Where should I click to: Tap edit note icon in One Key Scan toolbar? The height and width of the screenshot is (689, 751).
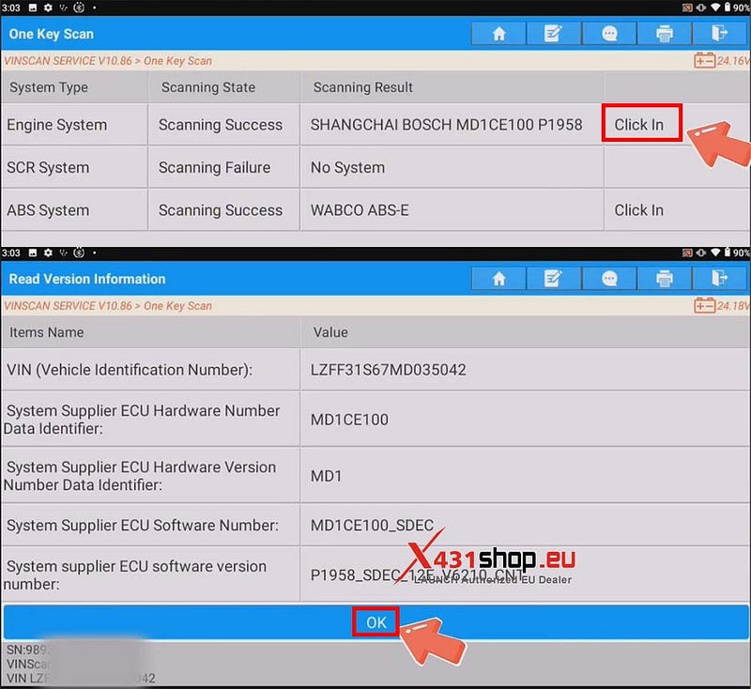[x=553, y=34]
